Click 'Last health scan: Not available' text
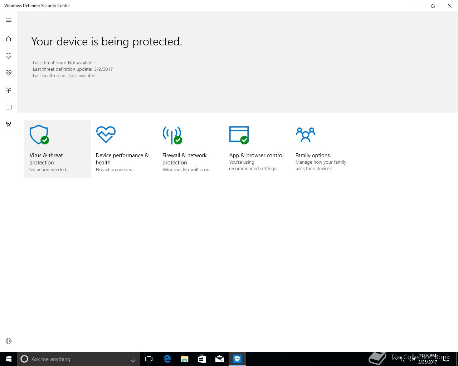 pos(64,76)
